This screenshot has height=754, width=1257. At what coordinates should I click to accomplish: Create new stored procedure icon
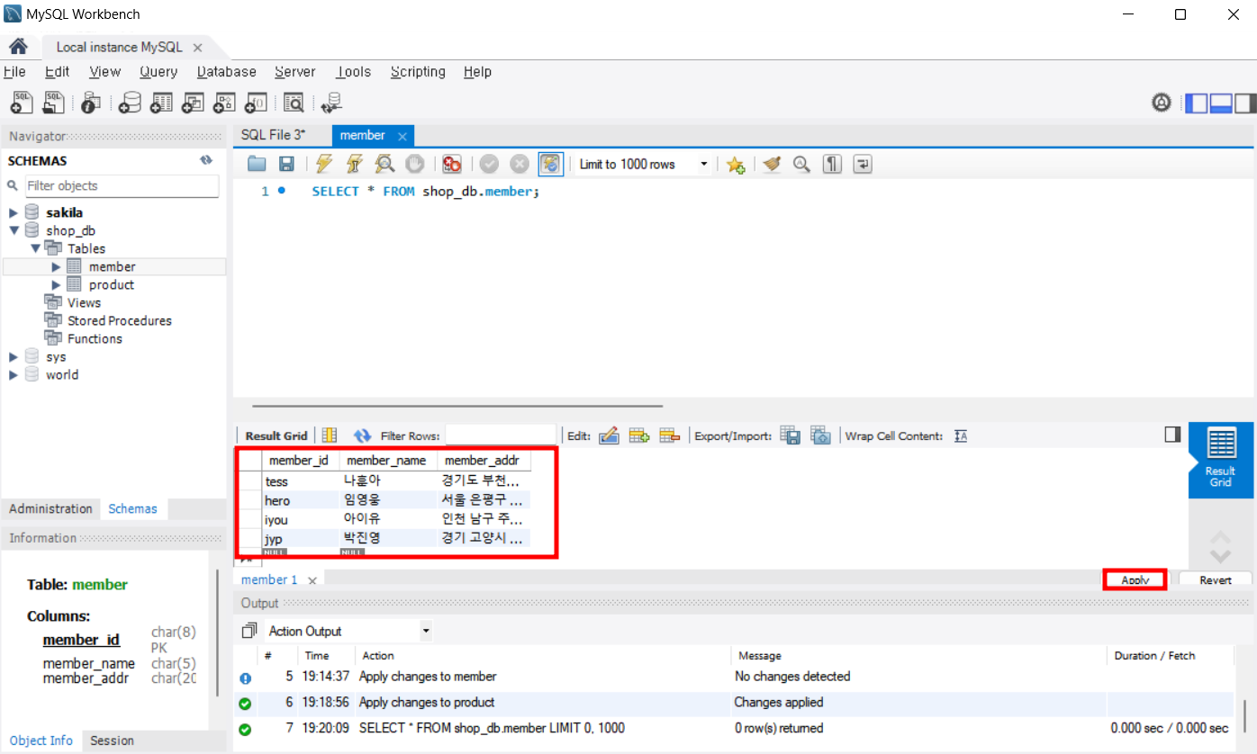coord(224,103)
